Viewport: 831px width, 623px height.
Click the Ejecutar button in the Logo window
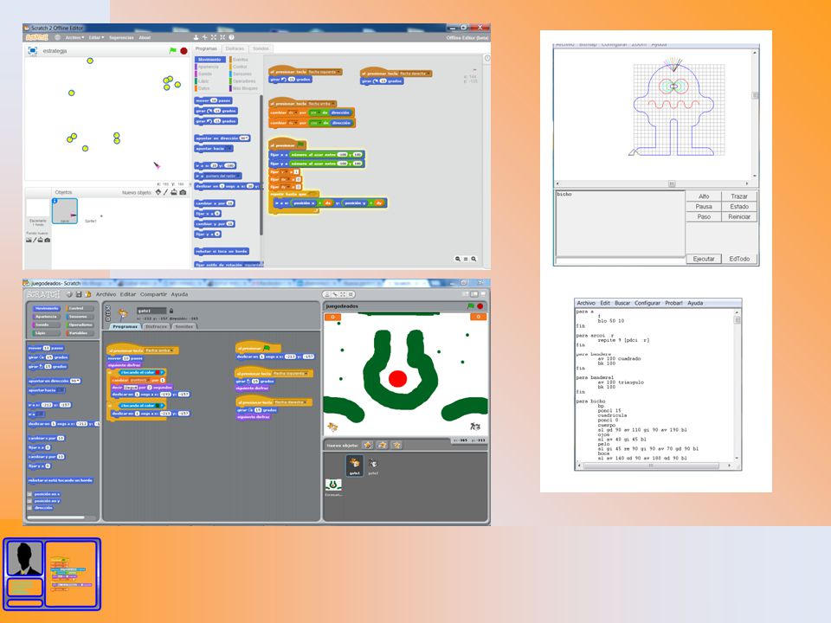(x=704, y=259)
